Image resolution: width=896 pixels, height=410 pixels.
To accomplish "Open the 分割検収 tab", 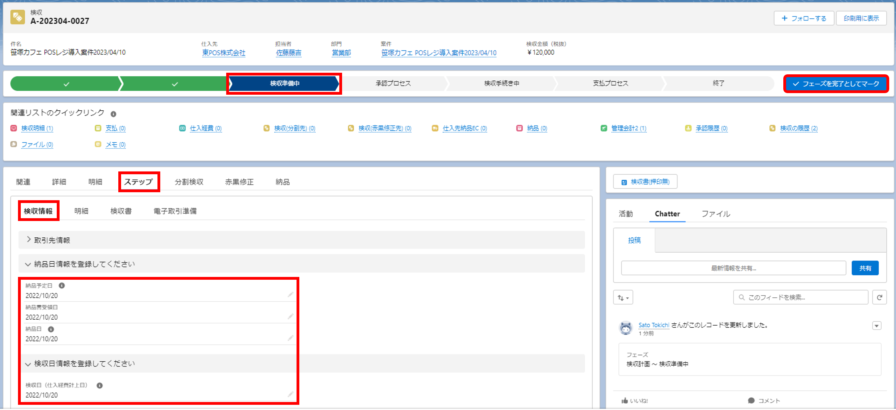I will click(x=189, y=182).
